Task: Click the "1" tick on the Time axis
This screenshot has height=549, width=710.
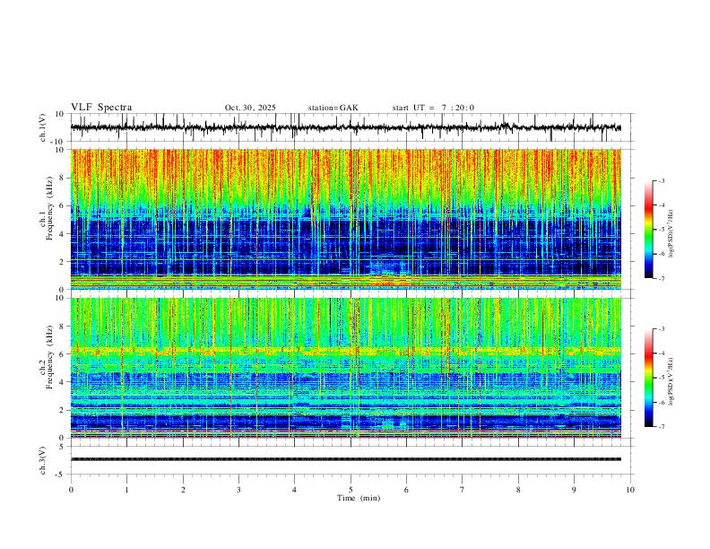Action: [x=126, y=490]
